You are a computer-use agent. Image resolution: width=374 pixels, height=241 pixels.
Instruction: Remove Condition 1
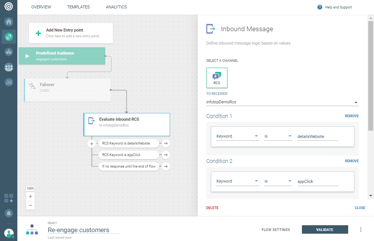pyautogui.click(x=352, y=116)
